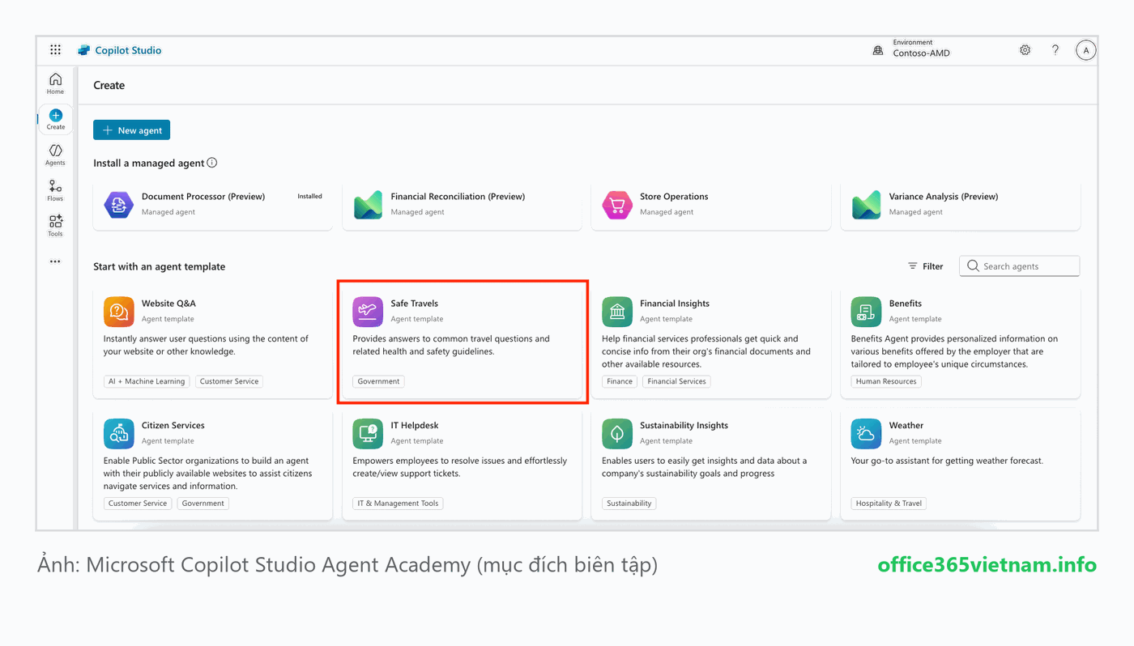Go to Home in the sidebar

55,83
